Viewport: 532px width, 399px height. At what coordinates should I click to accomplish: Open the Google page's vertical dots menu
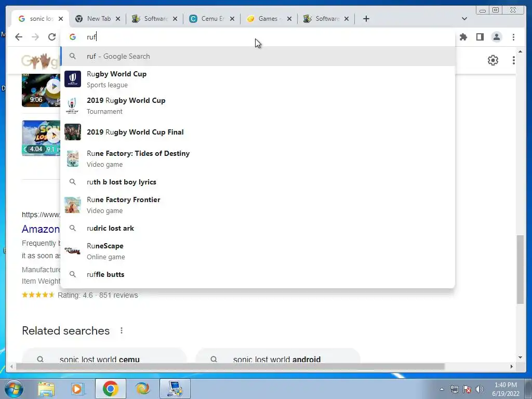pyautogui.click(x=513, y=60)
